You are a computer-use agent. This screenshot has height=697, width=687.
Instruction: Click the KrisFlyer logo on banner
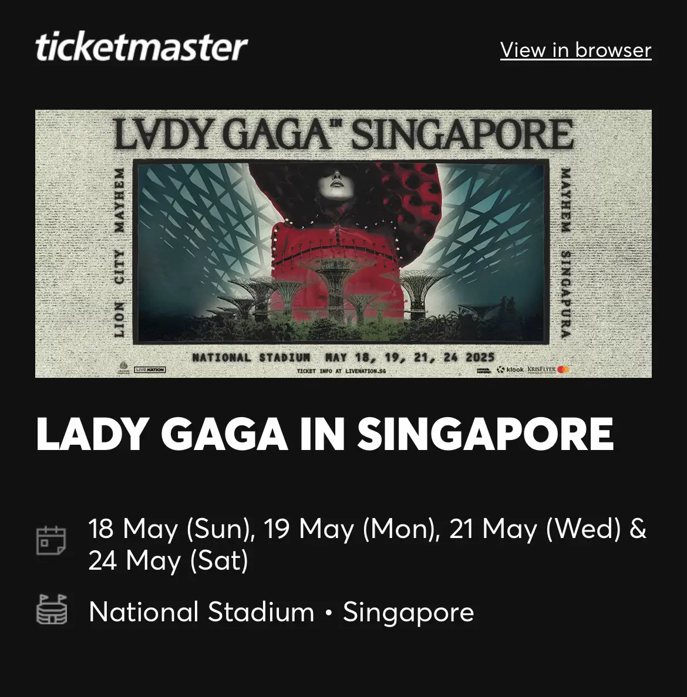pos(541,370)
